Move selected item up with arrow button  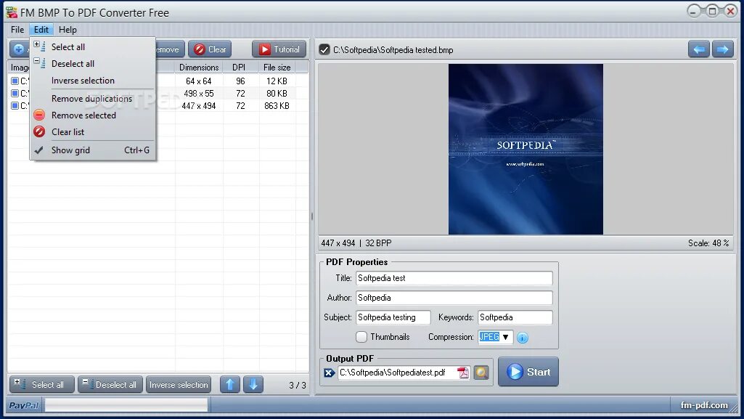[230, 384]
